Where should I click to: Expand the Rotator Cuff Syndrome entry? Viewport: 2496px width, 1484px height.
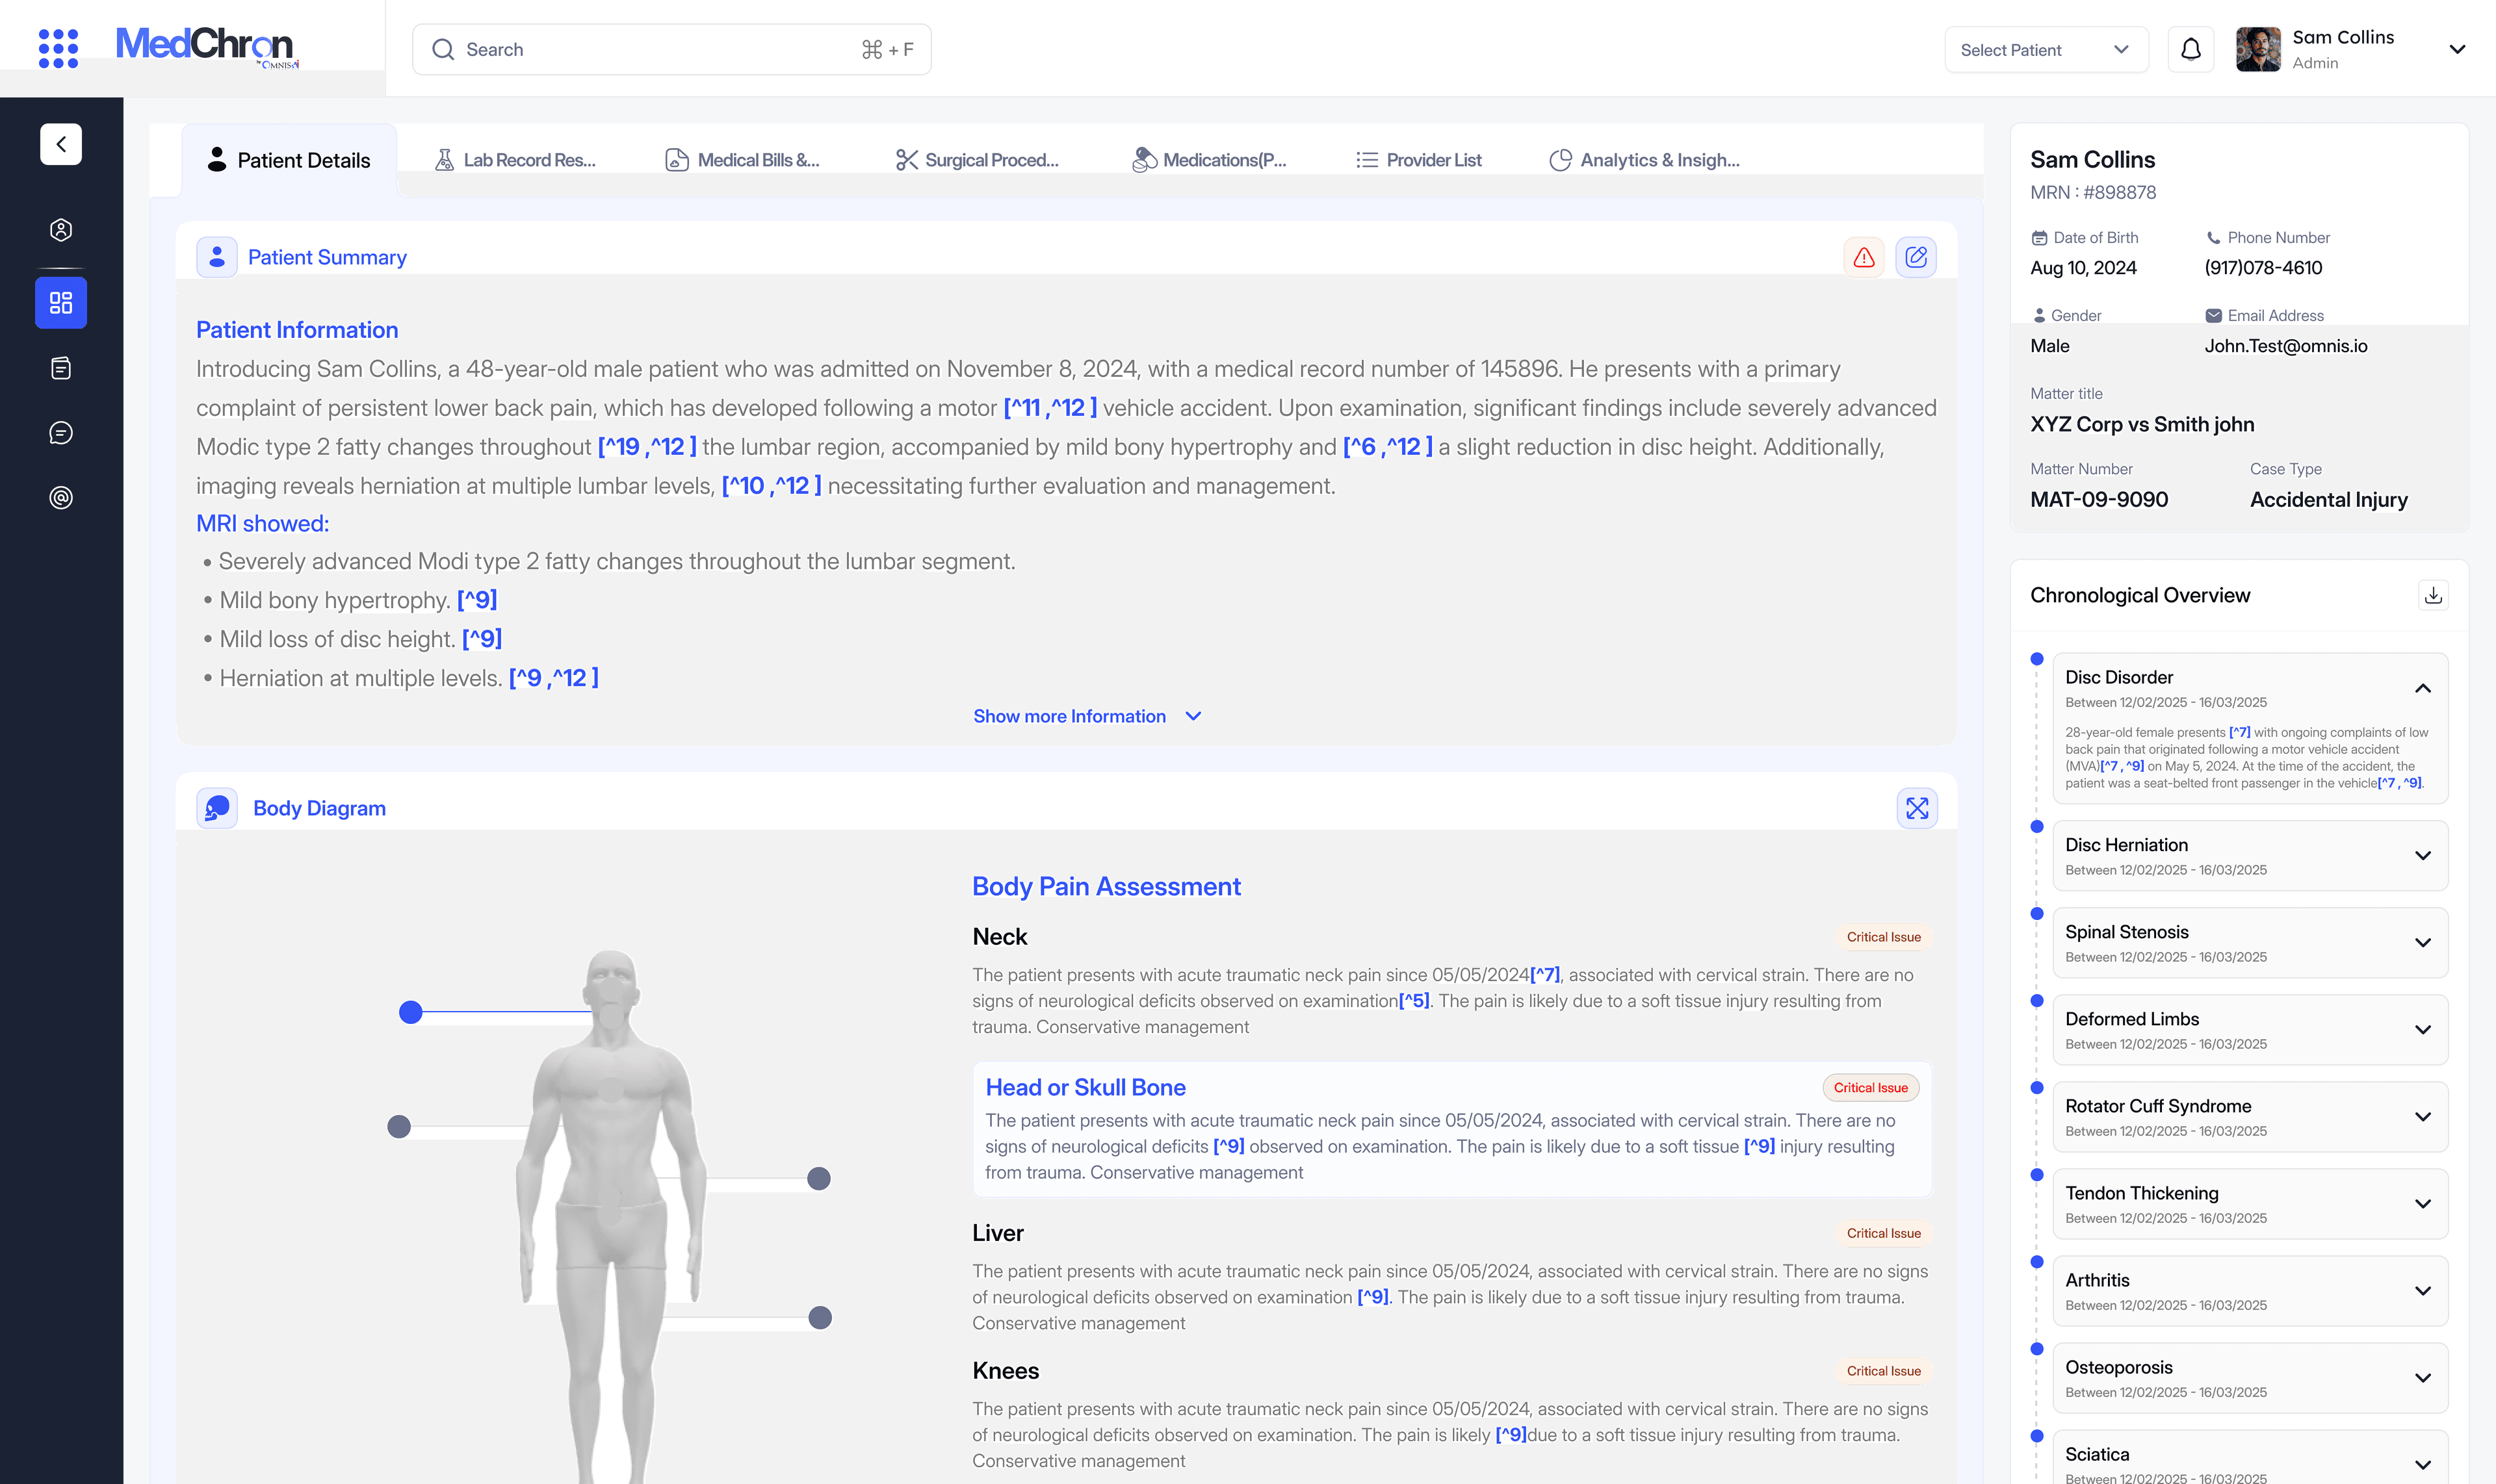[x=2422, y=1117]
